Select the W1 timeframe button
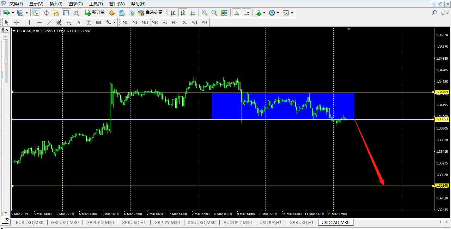Image resolution: width=451 pixels, height=229 pixels. click(195, 22)
